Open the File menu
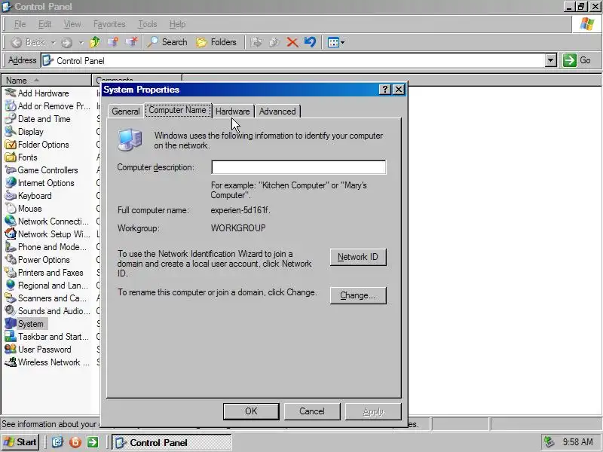Image resolution: width=603 pixels, height=452 pixels. coord(20,24)
